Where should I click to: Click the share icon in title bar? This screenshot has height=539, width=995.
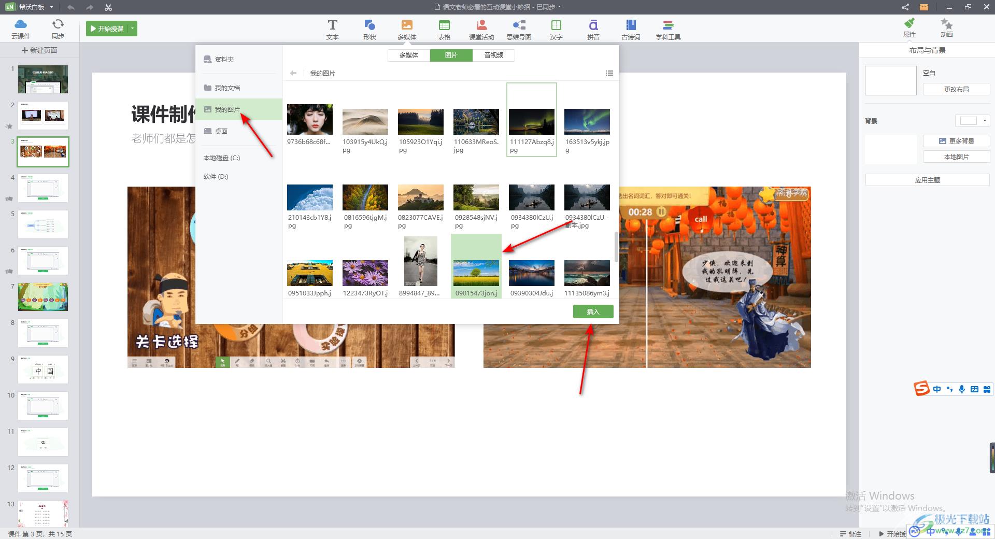click(905, 7)
